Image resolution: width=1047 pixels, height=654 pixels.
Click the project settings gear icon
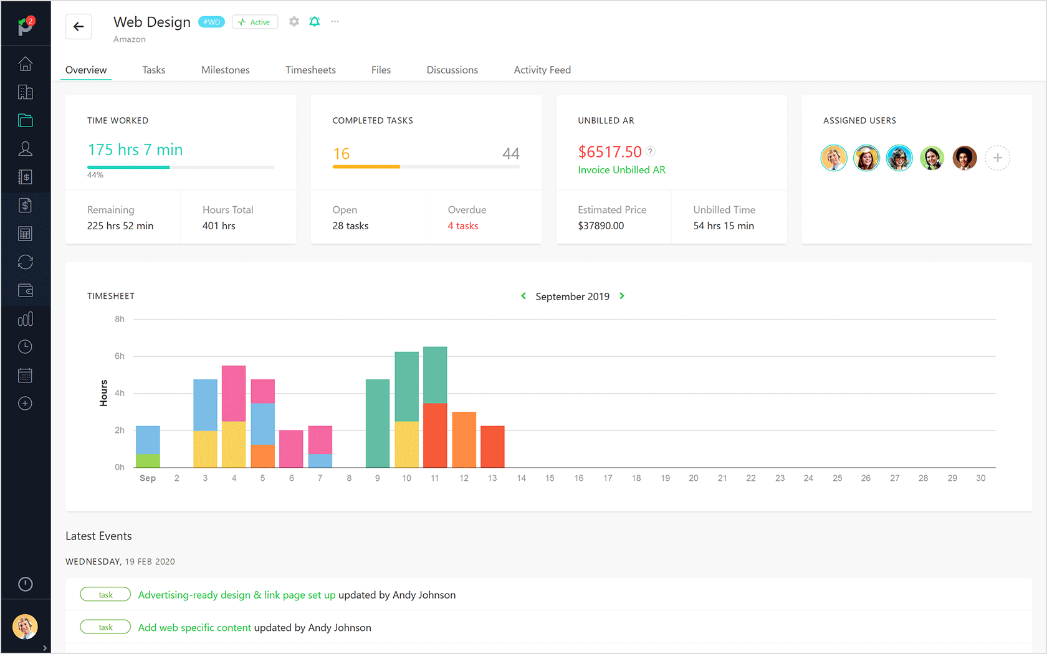294,21
